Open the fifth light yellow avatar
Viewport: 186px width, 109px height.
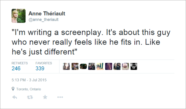pos(100,66)
